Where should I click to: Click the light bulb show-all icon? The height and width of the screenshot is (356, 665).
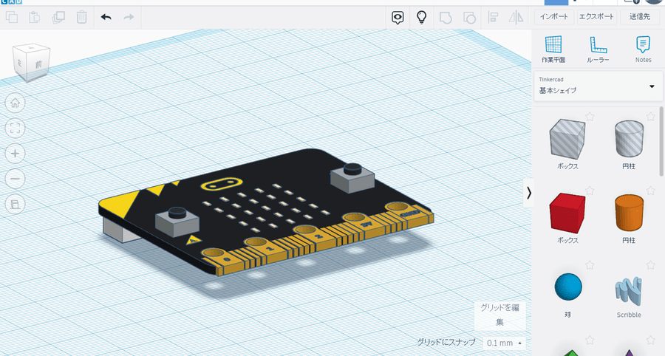pyautogui.click(x=421, y=18)
